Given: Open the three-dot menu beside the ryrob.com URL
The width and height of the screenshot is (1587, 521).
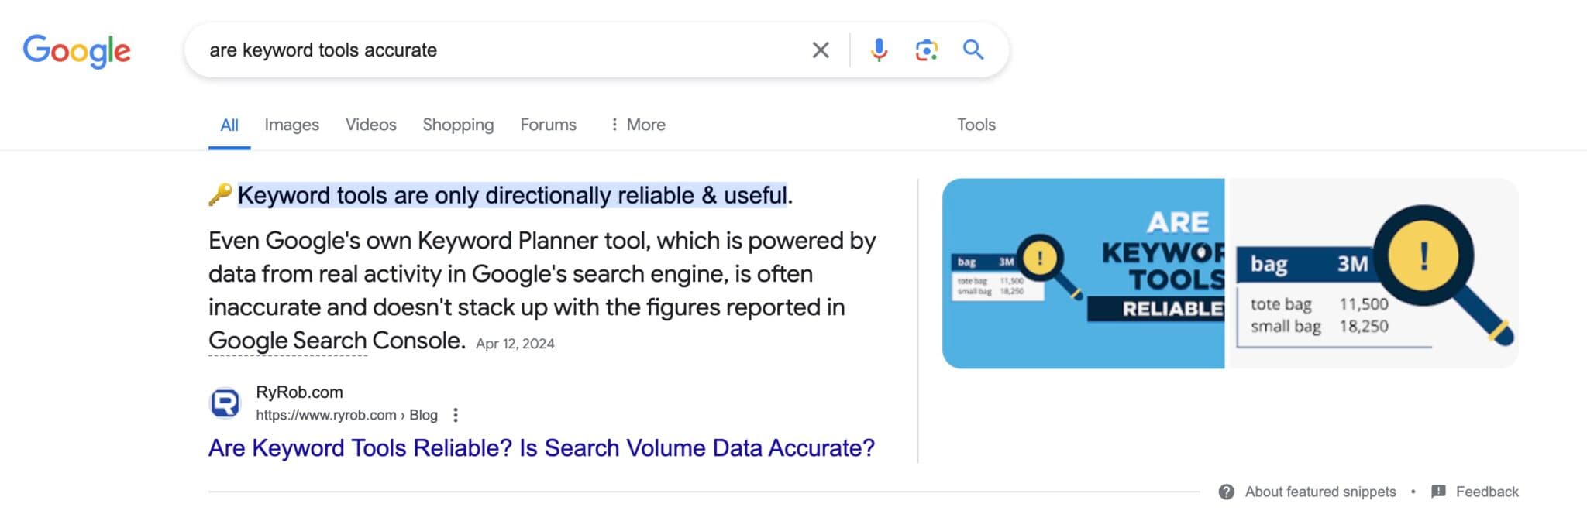Looking at the screenshot, I should click(x=454, y=416).
